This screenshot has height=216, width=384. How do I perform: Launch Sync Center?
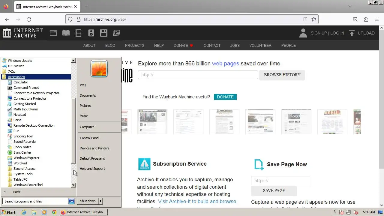coord(22,152)
